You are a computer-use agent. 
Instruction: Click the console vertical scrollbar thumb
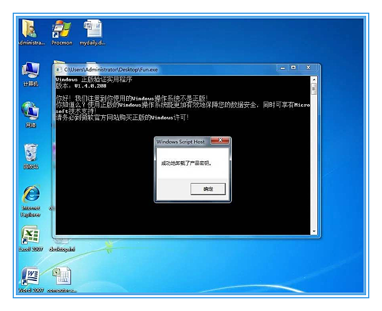click(314, 89)
